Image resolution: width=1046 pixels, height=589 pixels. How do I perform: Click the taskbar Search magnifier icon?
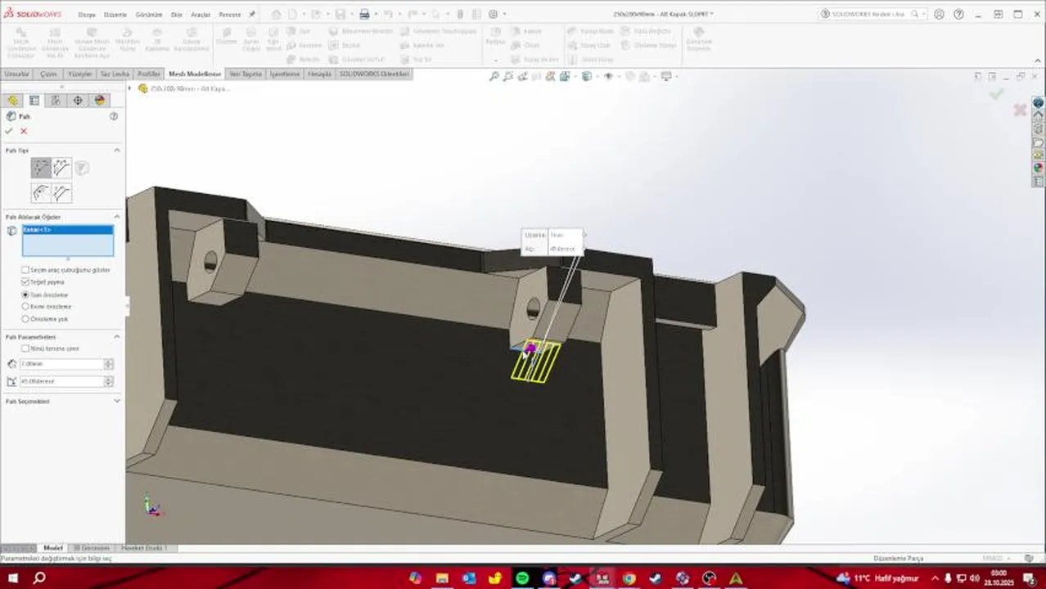click(x=38, y=578)
